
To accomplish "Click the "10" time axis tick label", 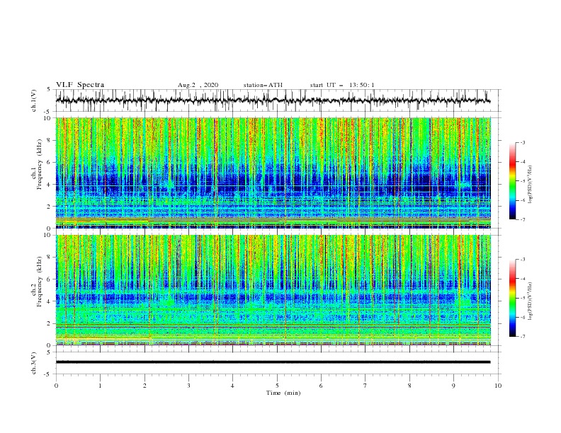I will [x=498, y=386].
